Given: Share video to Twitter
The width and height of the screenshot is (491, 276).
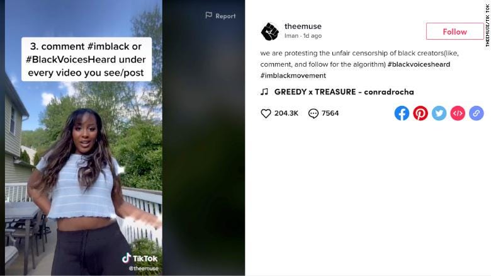Looking at the screenshot, I should coord(439,113).
